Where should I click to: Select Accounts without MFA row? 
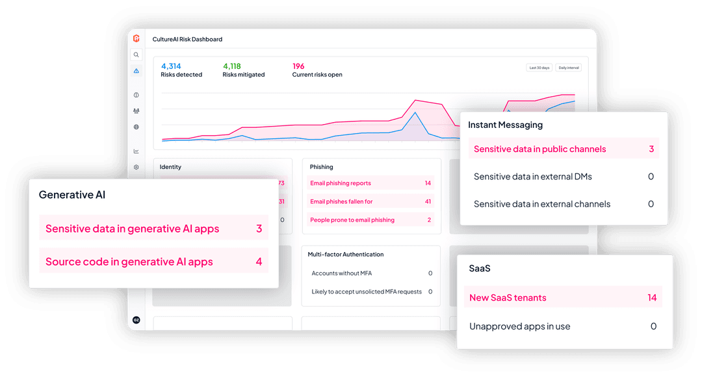372,273
